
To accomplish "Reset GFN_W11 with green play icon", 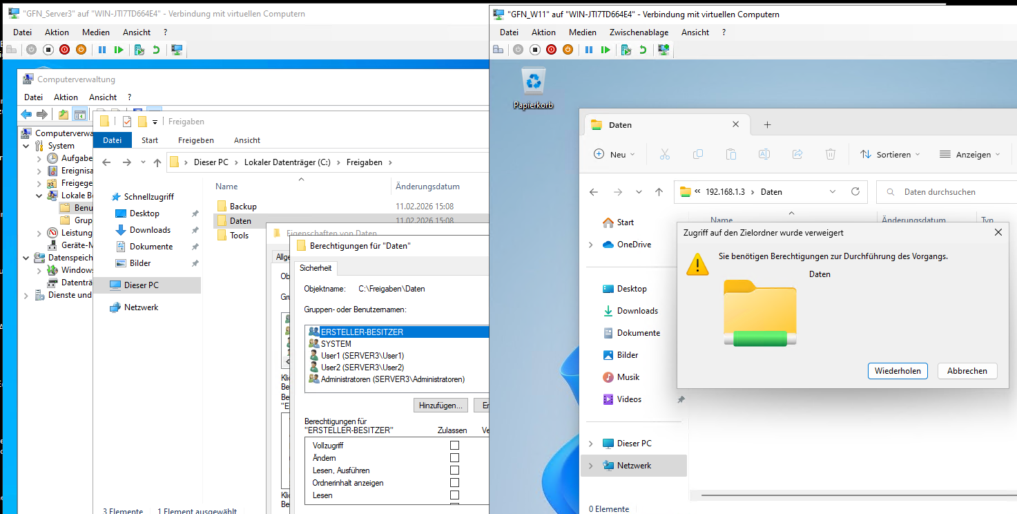I will [x=605, y=50].
